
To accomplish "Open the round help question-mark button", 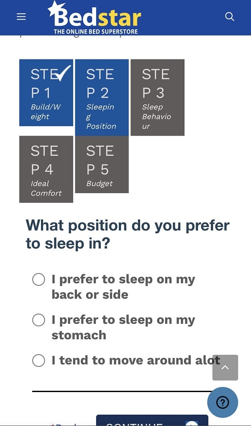I will (223, 403).
